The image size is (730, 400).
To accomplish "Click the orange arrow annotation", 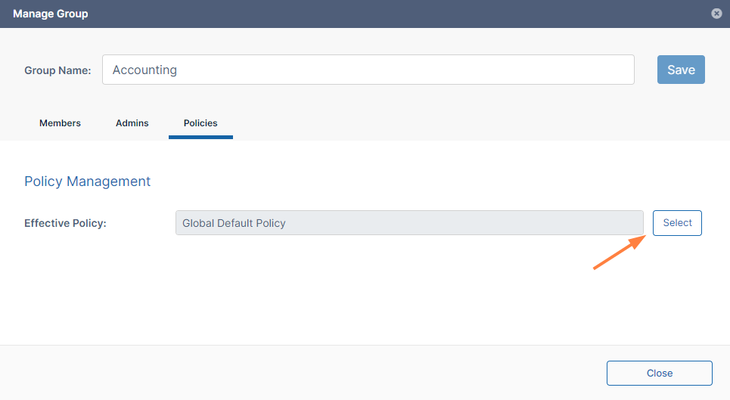I will pos(618,252).
